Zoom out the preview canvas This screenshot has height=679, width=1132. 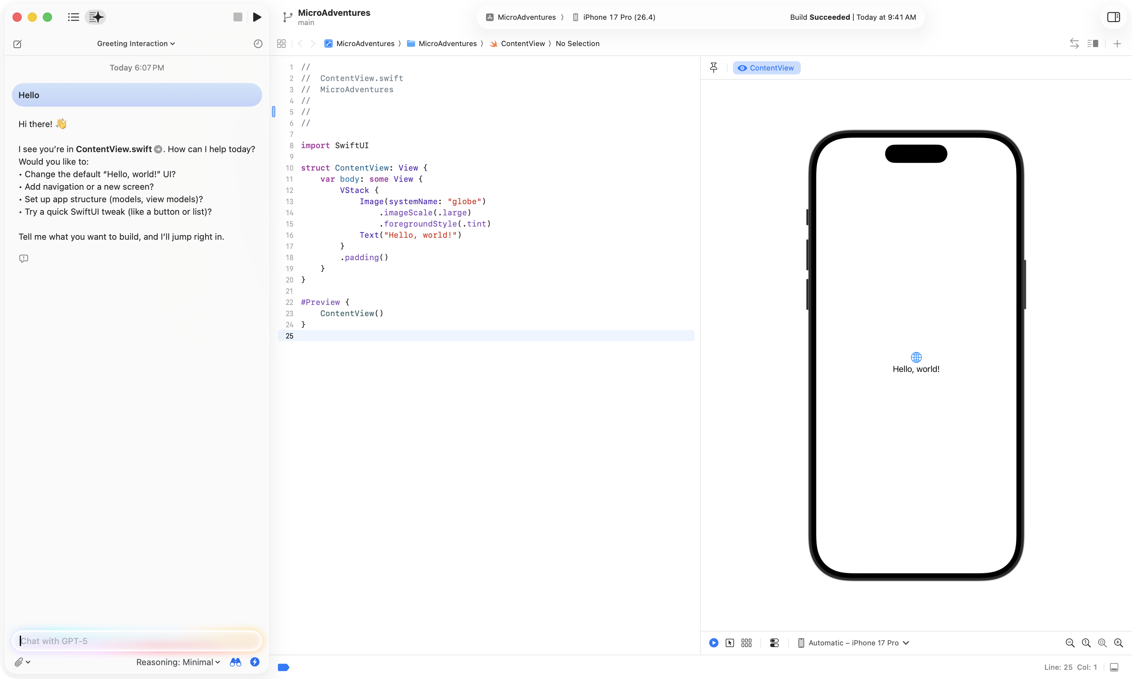coord(1070,643)
